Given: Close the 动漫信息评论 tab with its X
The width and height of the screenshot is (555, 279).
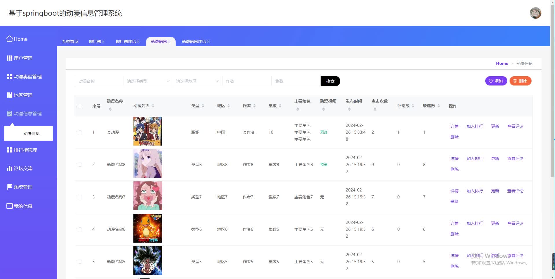Looking at the screenshot, I should tap(208, 42).
